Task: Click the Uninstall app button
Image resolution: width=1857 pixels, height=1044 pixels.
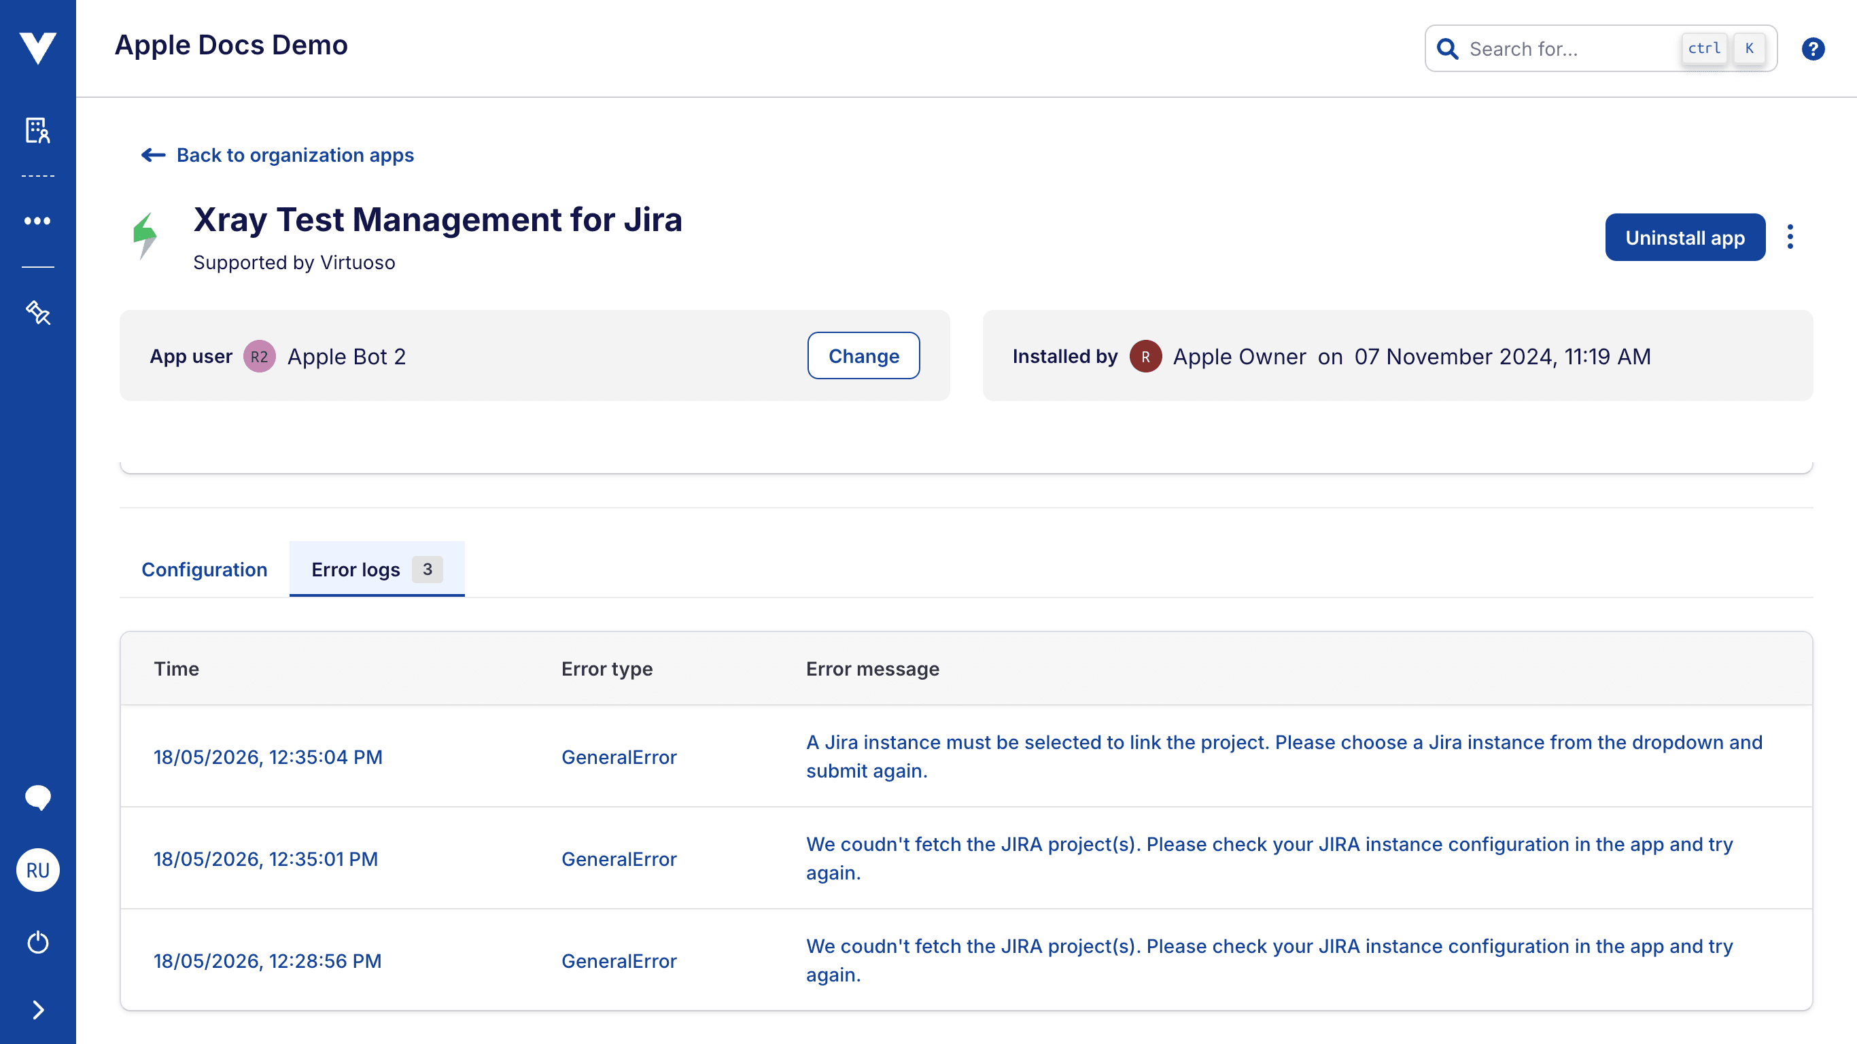Action: tap(1685, 237)
